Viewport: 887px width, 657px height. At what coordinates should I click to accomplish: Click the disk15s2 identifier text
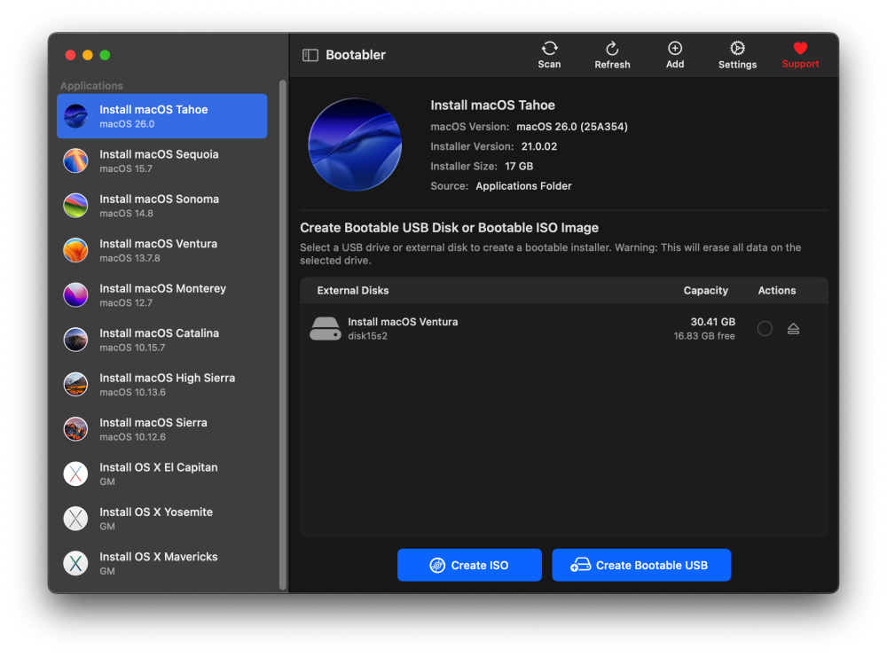[367, 336]
